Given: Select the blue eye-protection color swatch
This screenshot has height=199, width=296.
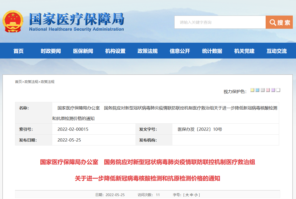Looking at the screenshot, I should [x=257, y=90].
